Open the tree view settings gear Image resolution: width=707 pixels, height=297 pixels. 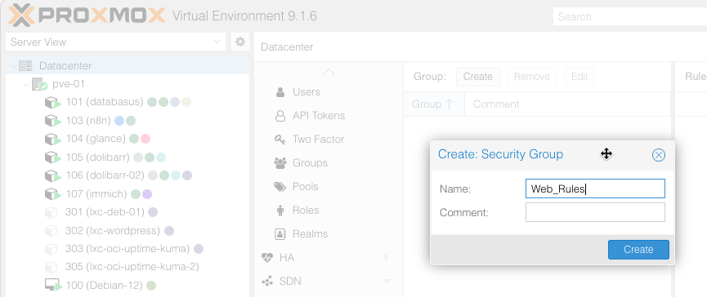240,42
